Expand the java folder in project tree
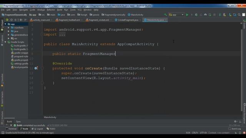 (x=8, y=31)
